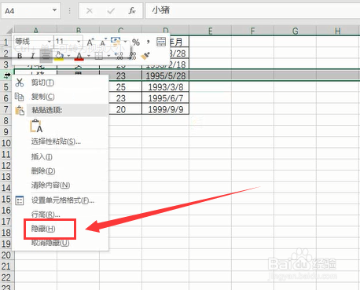
Task: Click the borders icon in mini toolbar
Action: 99,56
